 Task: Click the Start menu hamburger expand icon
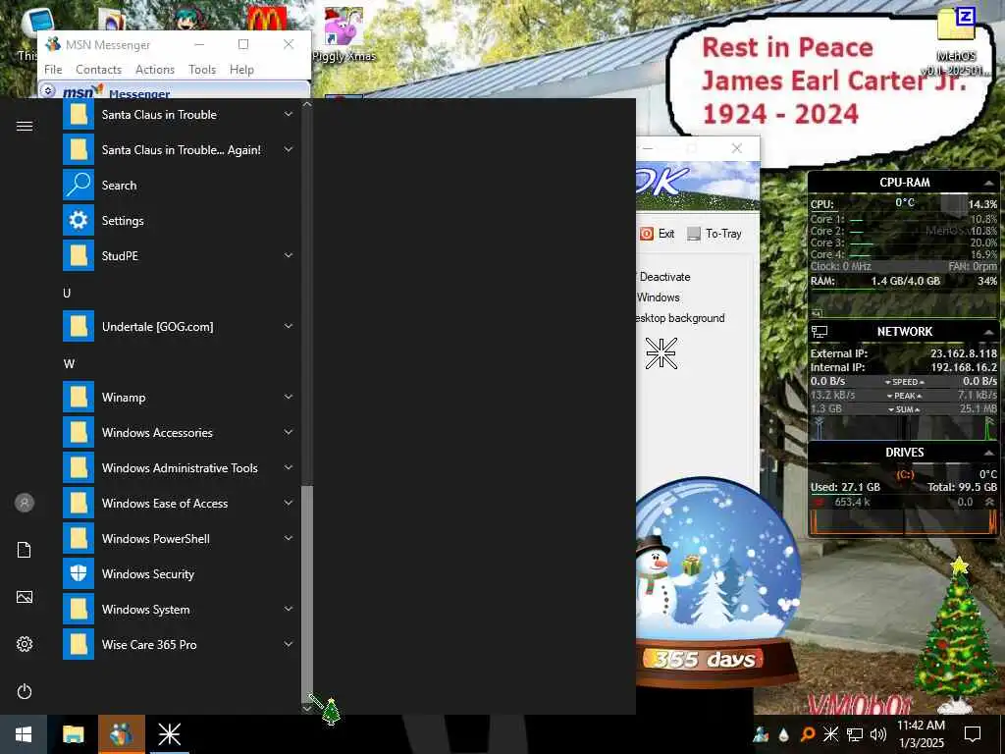[25, 126]
